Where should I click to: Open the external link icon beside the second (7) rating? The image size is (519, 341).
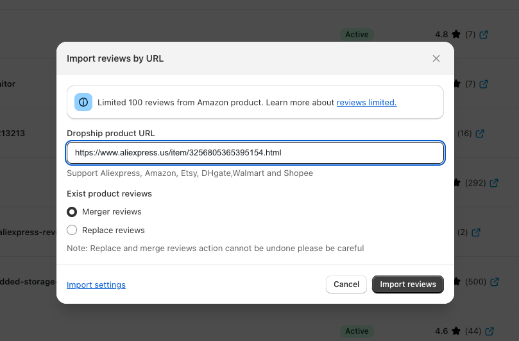(484, 84)
